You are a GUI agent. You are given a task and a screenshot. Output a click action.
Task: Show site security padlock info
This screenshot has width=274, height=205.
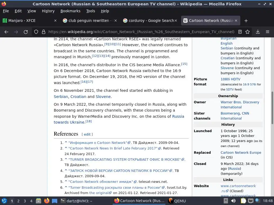(44, 32)
